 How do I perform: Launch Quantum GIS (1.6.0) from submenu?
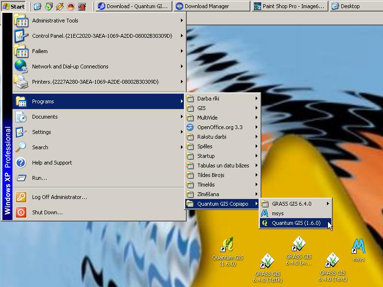pyautogui.click(x=295, y=223)
